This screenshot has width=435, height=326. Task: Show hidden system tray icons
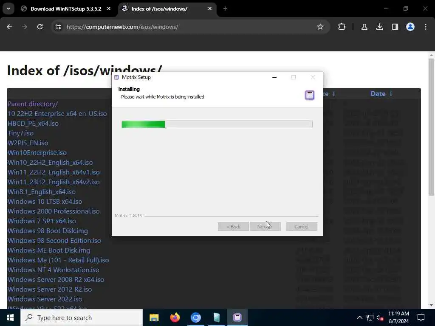click(359, 318)
